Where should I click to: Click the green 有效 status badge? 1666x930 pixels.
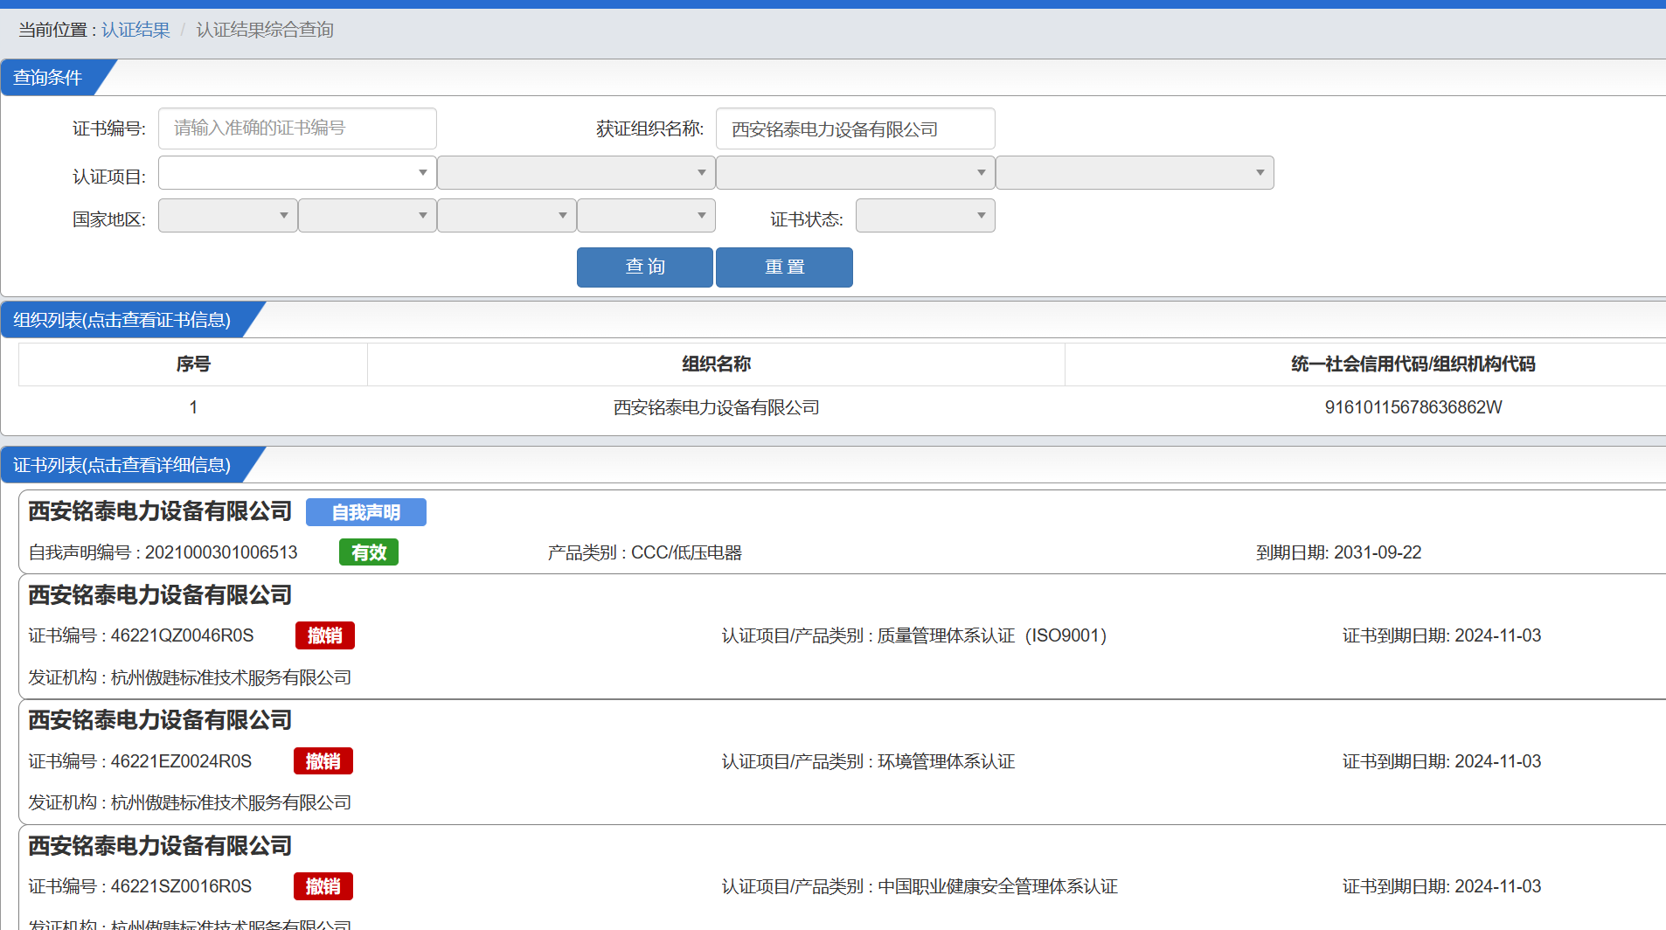[x=369, y=552]
